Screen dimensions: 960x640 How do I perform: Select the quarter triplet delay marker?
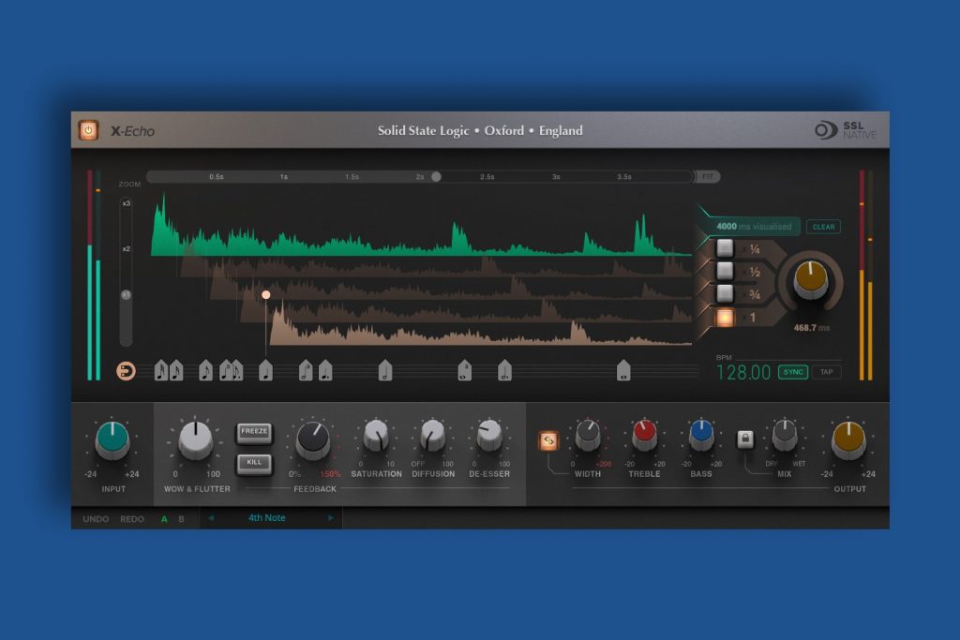coord(226,370)
